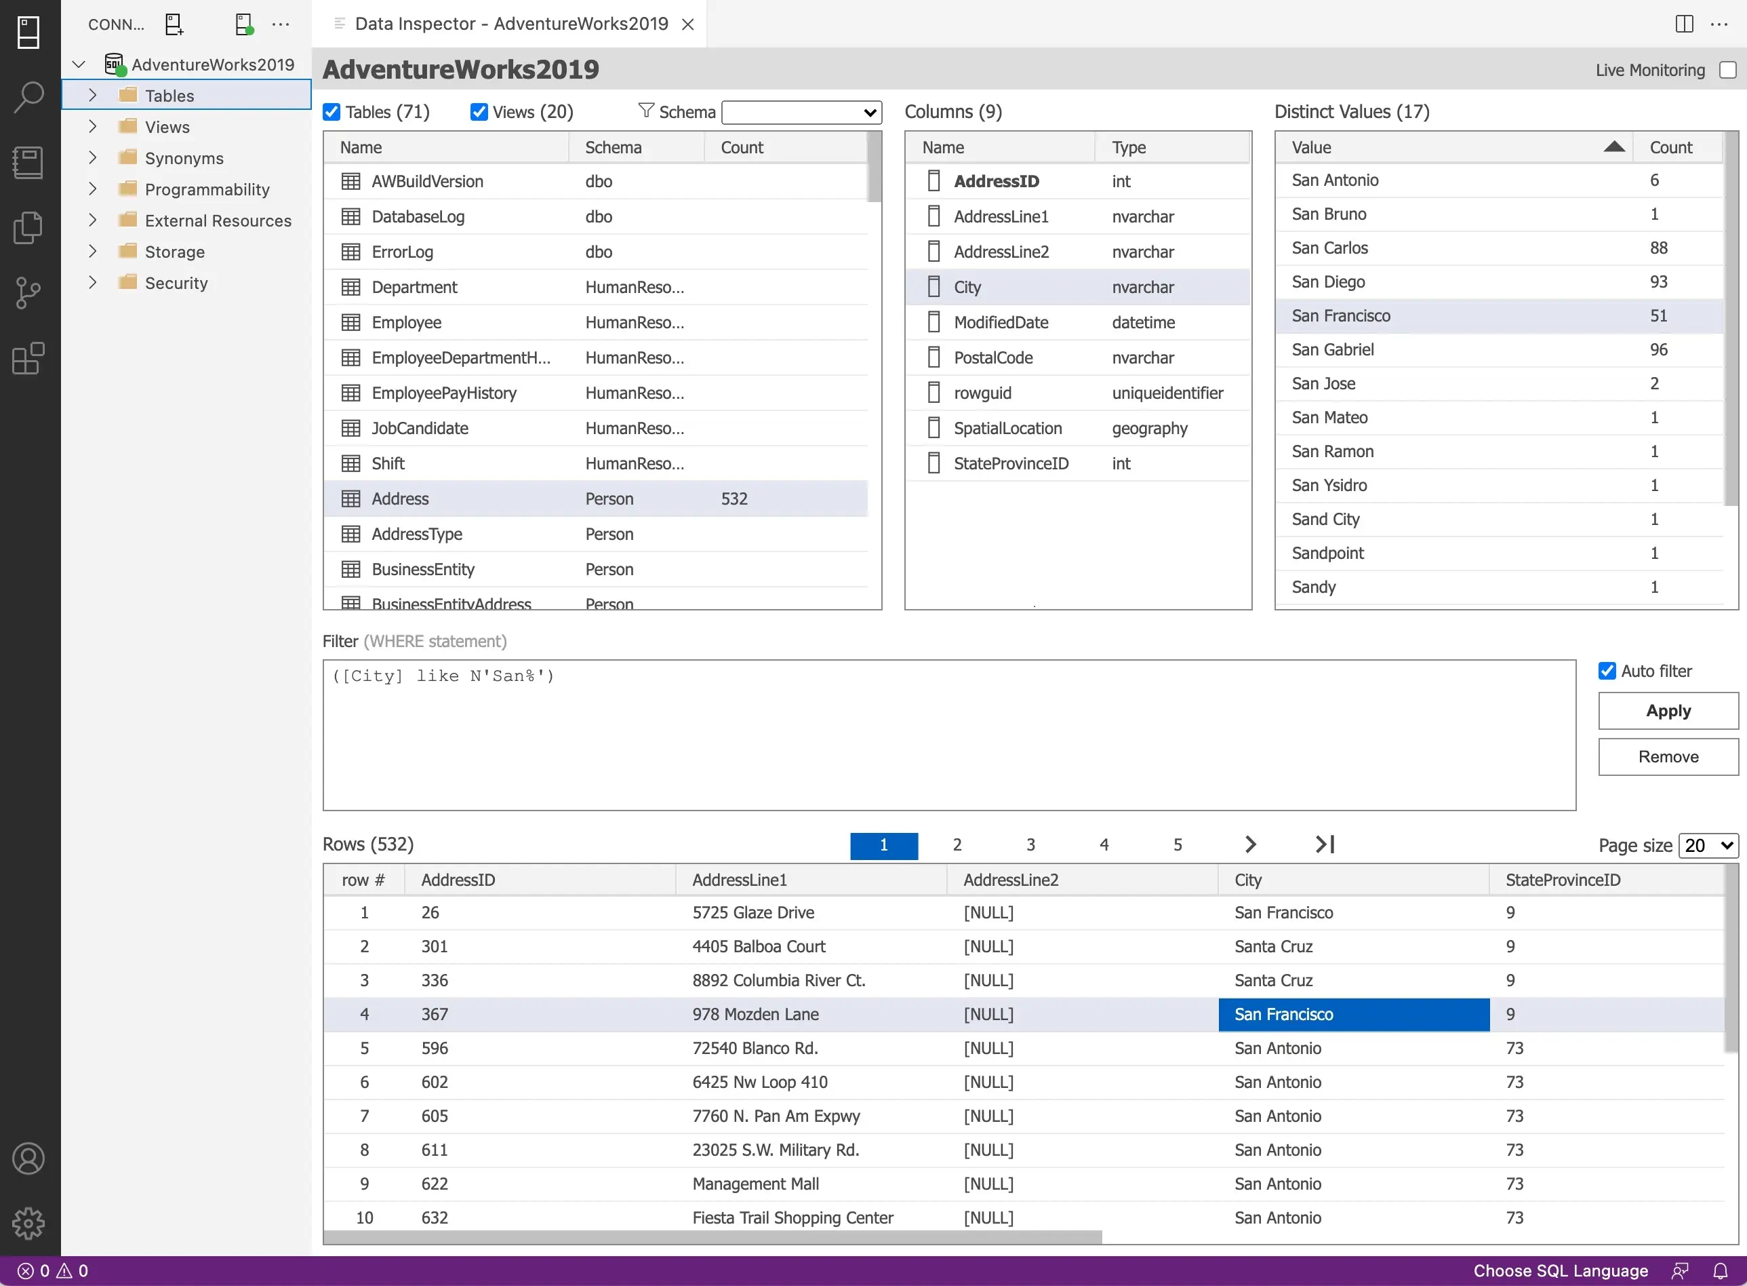
Task: Uncheck the Views (20) checkbox
Action: 479,112
